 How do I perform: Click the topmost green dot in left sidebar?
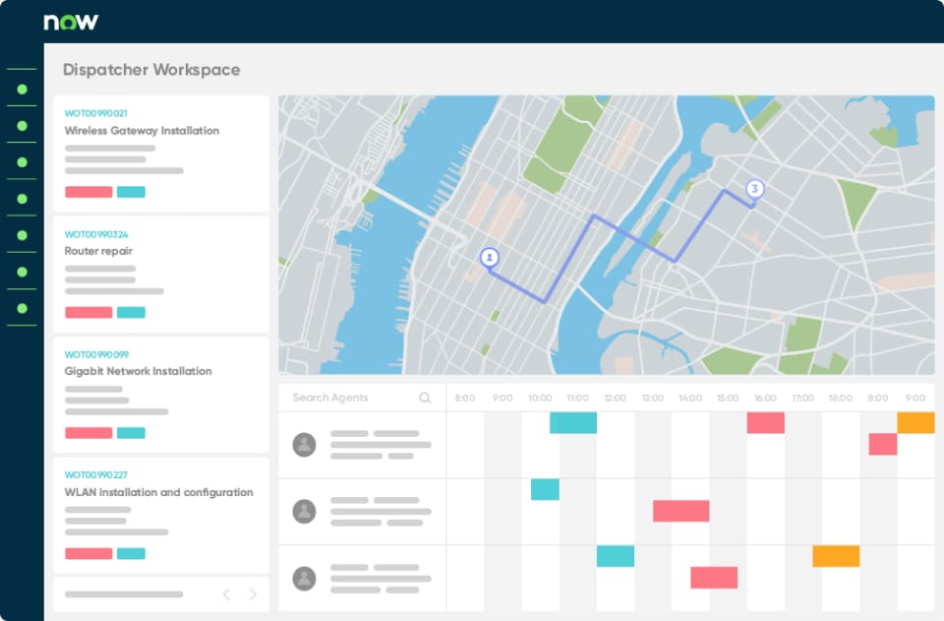pos(22,90)
